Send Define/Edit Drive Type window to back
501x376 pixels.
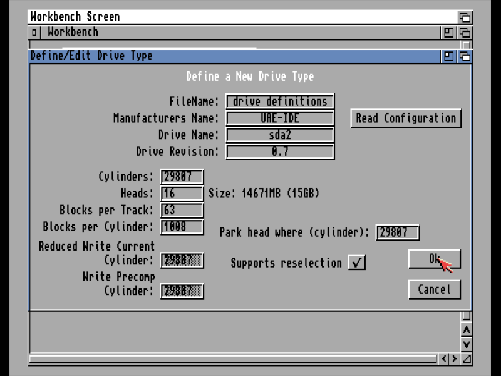click(x=465, y=56)
